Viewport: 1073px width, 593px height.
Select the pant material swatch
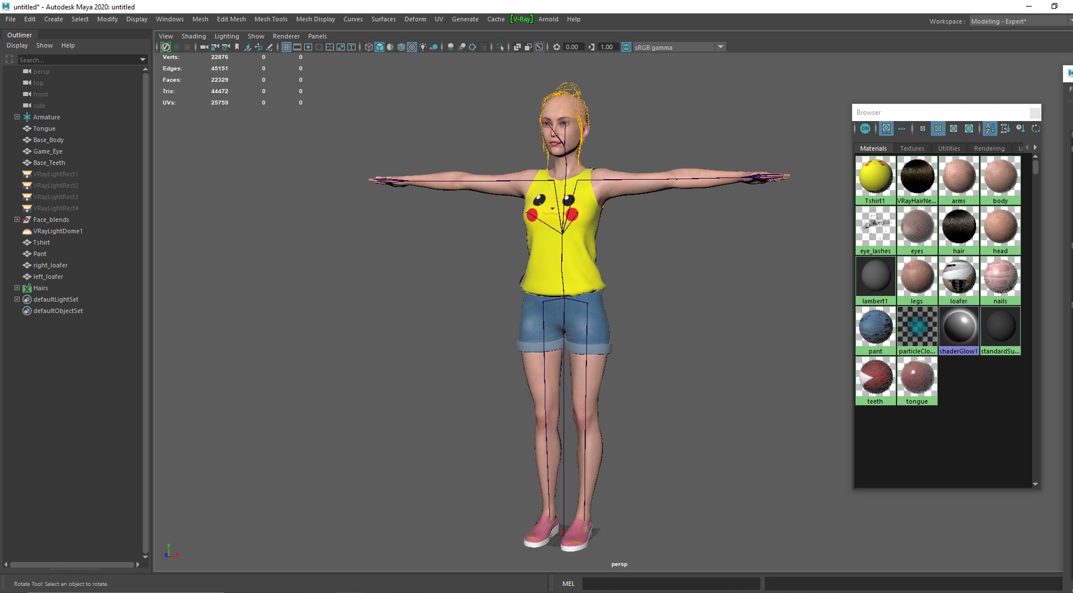pos(875,331)
